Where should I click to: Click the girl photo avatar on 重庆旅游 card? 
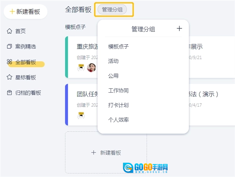[x=92, y=67]
